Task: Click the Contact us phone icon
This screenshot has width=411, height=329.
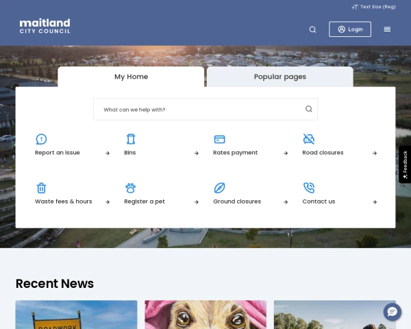Action: pyautogui.click(x=309, y=188)
